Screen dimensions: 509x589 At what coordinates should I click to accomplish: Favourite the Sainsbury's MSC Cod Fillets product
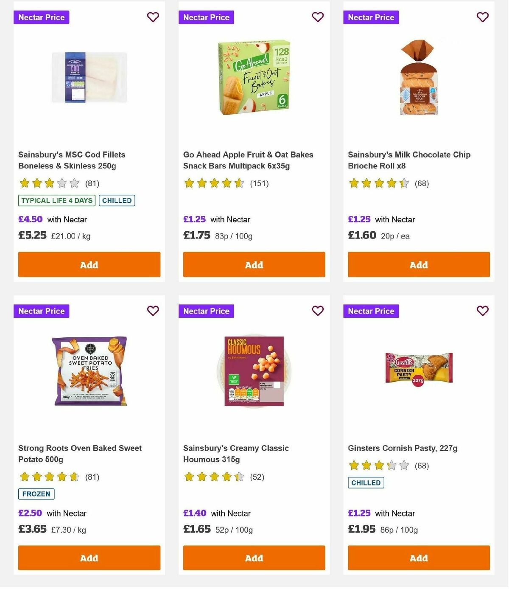(153, 17)
